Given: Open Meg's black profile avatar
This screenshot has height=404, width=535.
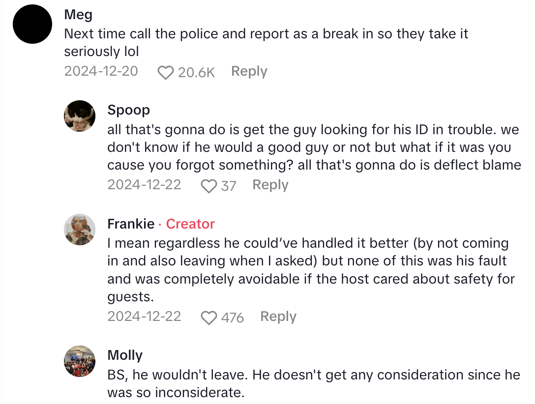Looking at the screenshot, I should (x=32, y=25).
